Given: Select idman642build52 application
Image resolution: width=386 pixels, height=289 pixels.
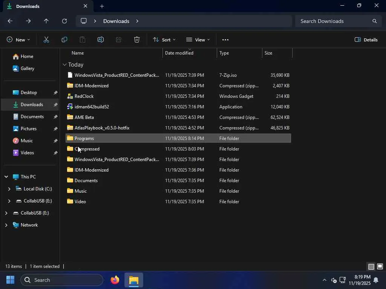Looking at the screenshot, I should 178,107.
